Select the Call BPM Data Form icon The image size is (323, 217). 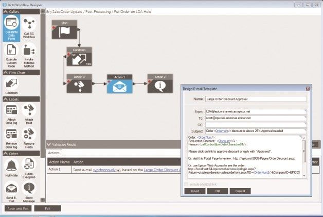pyautogui.click(x=11, y=28)
